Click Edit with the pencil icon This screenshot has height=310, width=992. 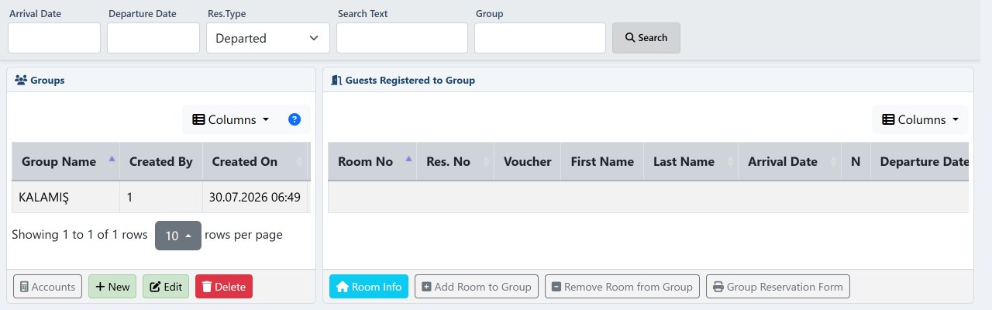click(x=166, y=287)
